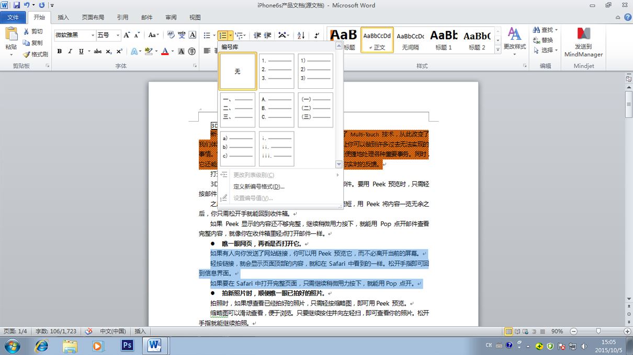Click the Increase Indent icon
633x355 pixels.
[x=267, y=35]
